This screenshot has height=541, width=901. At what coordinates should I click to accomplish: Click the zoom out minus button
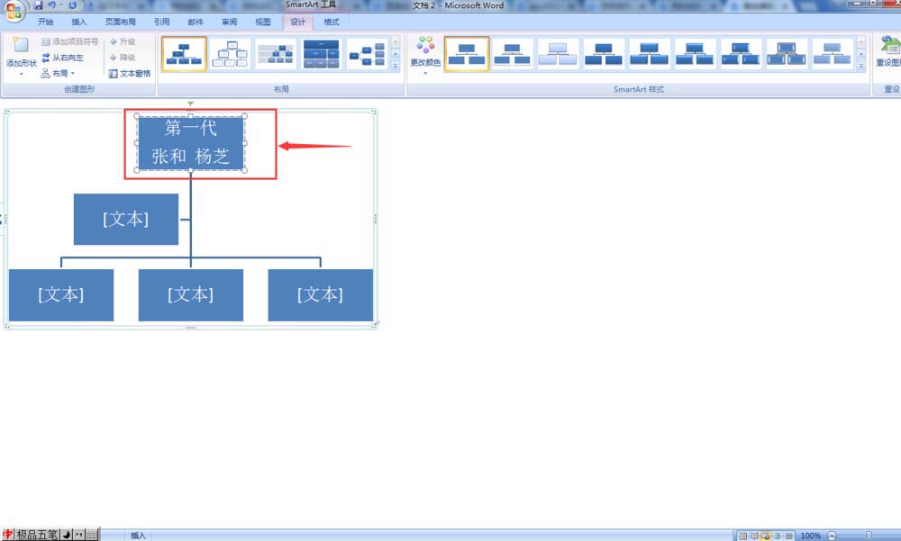tap(832, 536)
